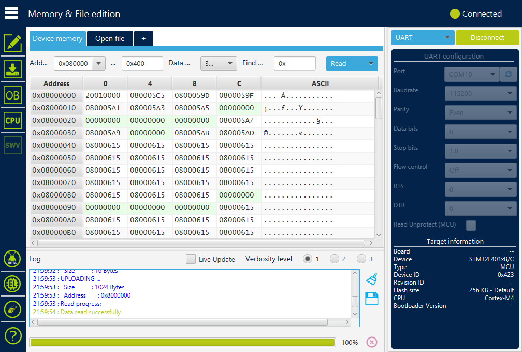Click address row 0x080000B0
522x352 pixels.
tap(56, 232)
